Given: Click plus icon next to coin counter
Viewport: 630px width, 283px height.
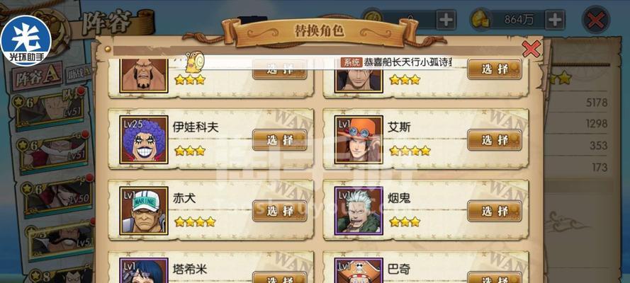Looking at the screenshot, I should tap(446, 20).
